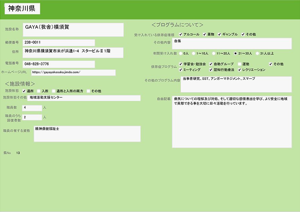Screen dimensions: 300x212
Task: Check the 通所と入所の両方 checkbox
Action: pyautogui.click(x=54, y=91)
